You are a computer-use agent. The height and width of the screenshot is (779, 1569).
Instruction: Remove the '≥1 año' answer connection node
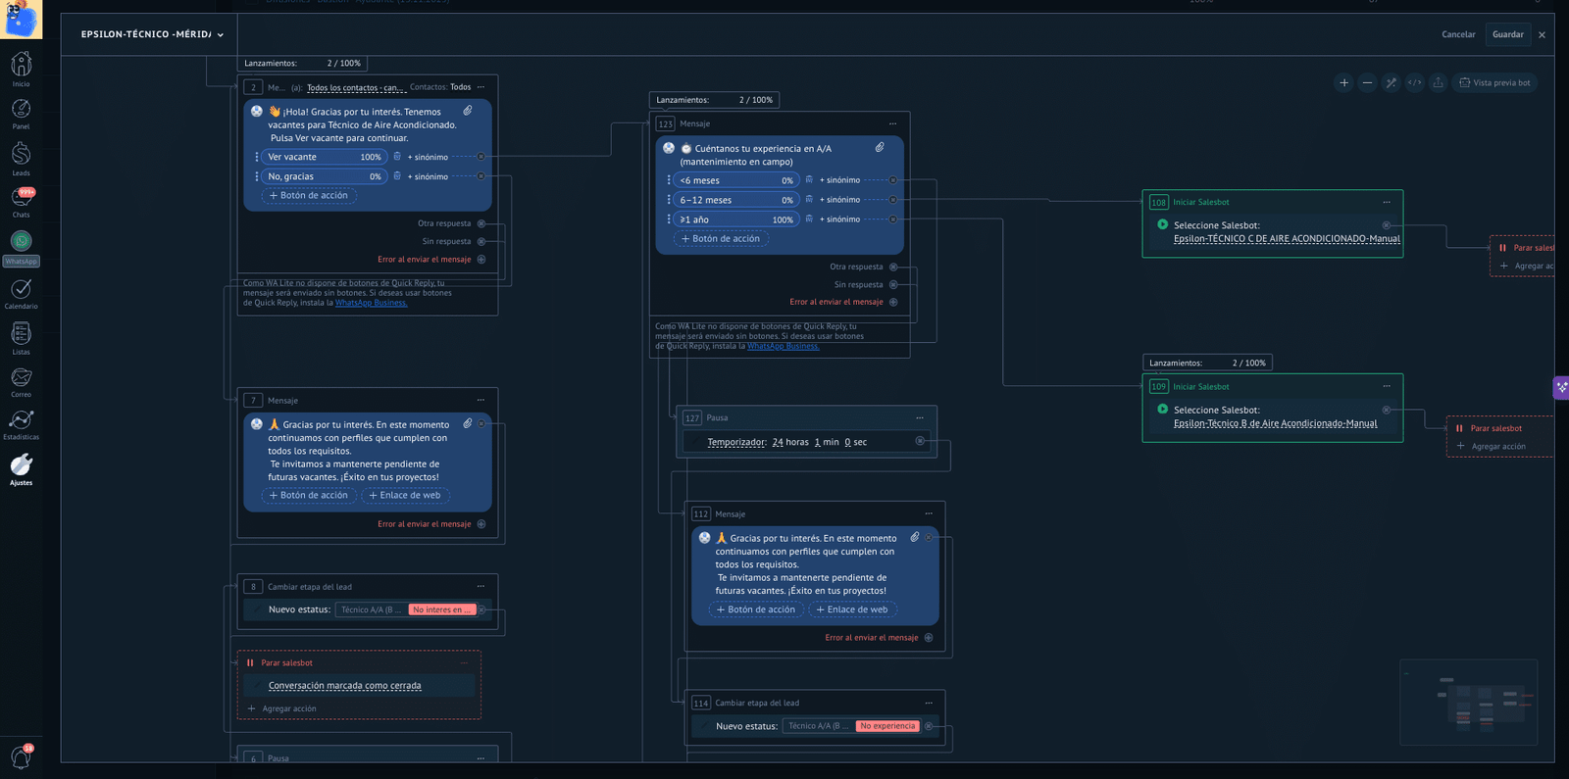click(893, 219)
